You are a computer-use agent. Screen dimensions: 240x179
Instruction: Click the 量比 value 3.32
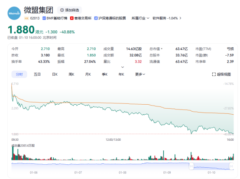[x=138, y=62]
